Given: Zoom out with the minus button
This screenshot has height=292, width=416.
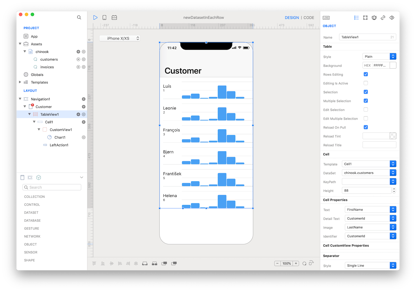Looking at the screenshot, I should pos(277,263).
